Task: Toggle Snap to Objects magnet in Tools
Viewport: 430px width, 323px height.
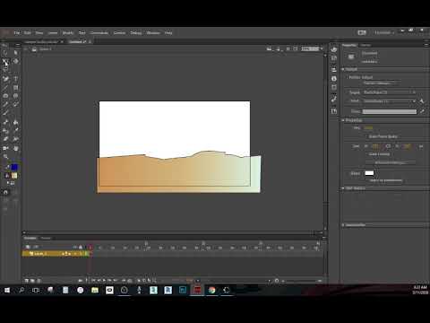Action: coord(5,192)
